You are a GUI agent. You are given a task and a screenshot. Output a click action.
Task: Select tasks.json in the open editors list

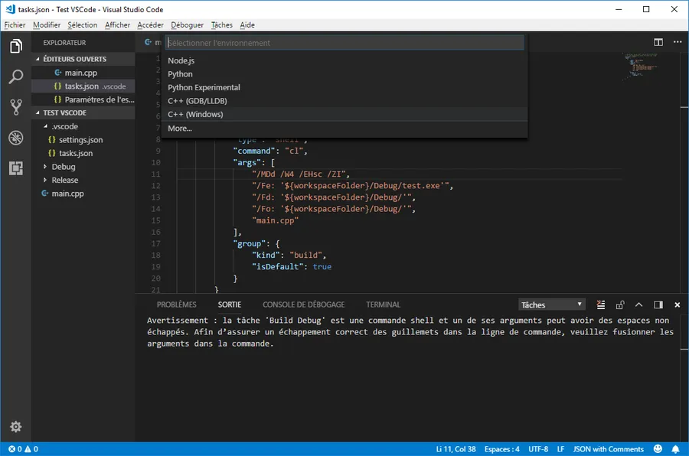tap(83, 86)
